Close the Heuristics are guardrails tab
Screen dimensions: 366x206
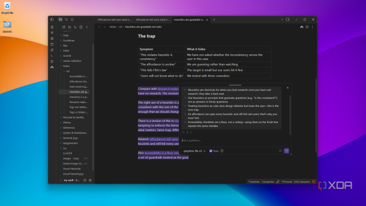click(207, 19)
